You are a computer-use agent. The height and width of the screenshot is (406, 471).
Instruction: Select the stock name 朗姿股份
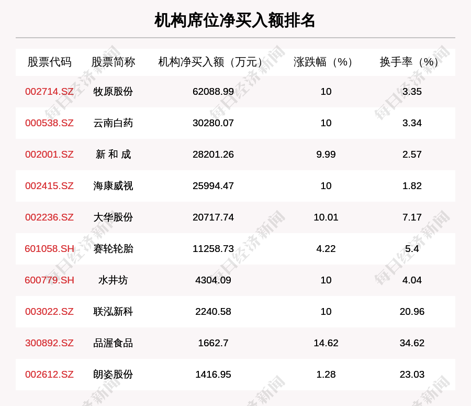pos(113,375)
